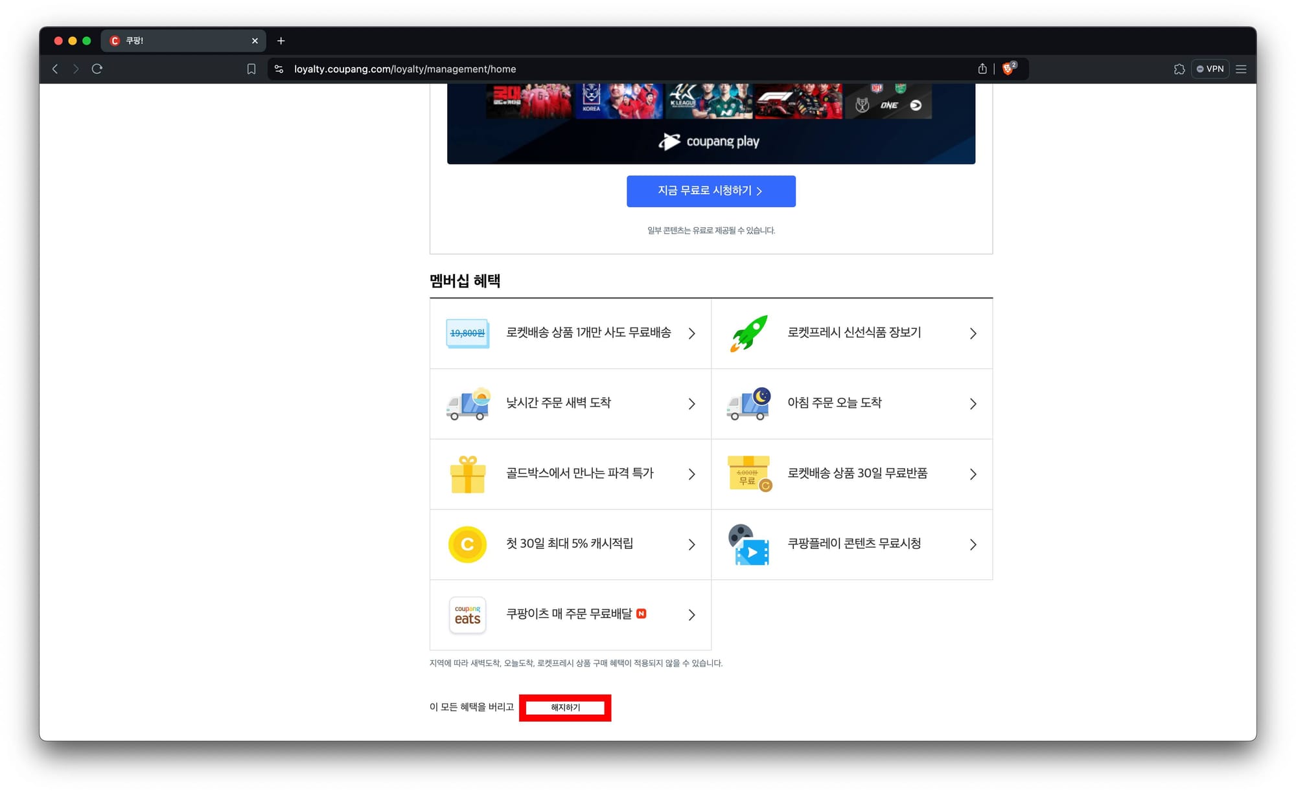Open 로켓배송 상품 1개만 사도 무료배송

pyautogui.click(x=570, y=333)
